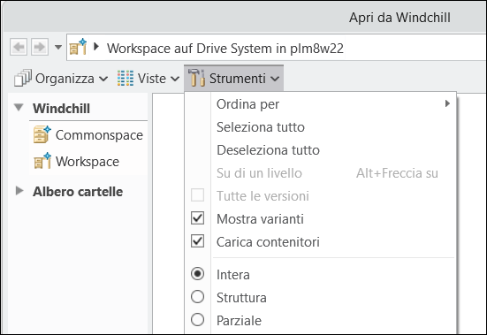Click address text 'Workspace auf Drive System in plm8w22'
The height and width of the screenshot is (335, 487).
(x=225, y=49)
